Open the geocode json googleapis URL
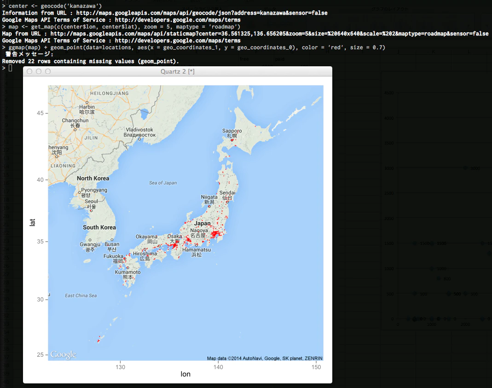Screen dimensions: 492x388 click(x=202, y=13)
